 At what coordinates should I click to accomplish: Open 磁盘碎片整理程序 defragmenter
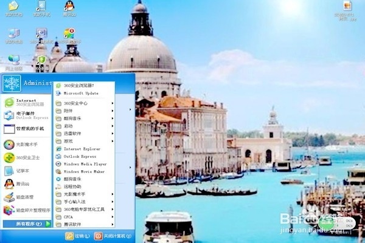[27, 210]
